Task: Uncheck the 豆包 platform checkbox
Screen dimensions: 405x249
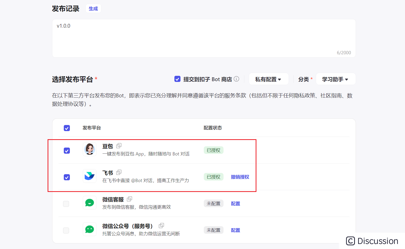Action: [x=67, y=151]
